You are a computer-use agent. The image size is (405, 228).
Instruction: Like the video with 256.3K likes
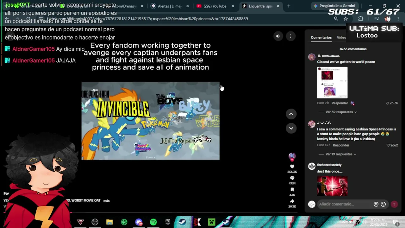[x=292, y=166]
